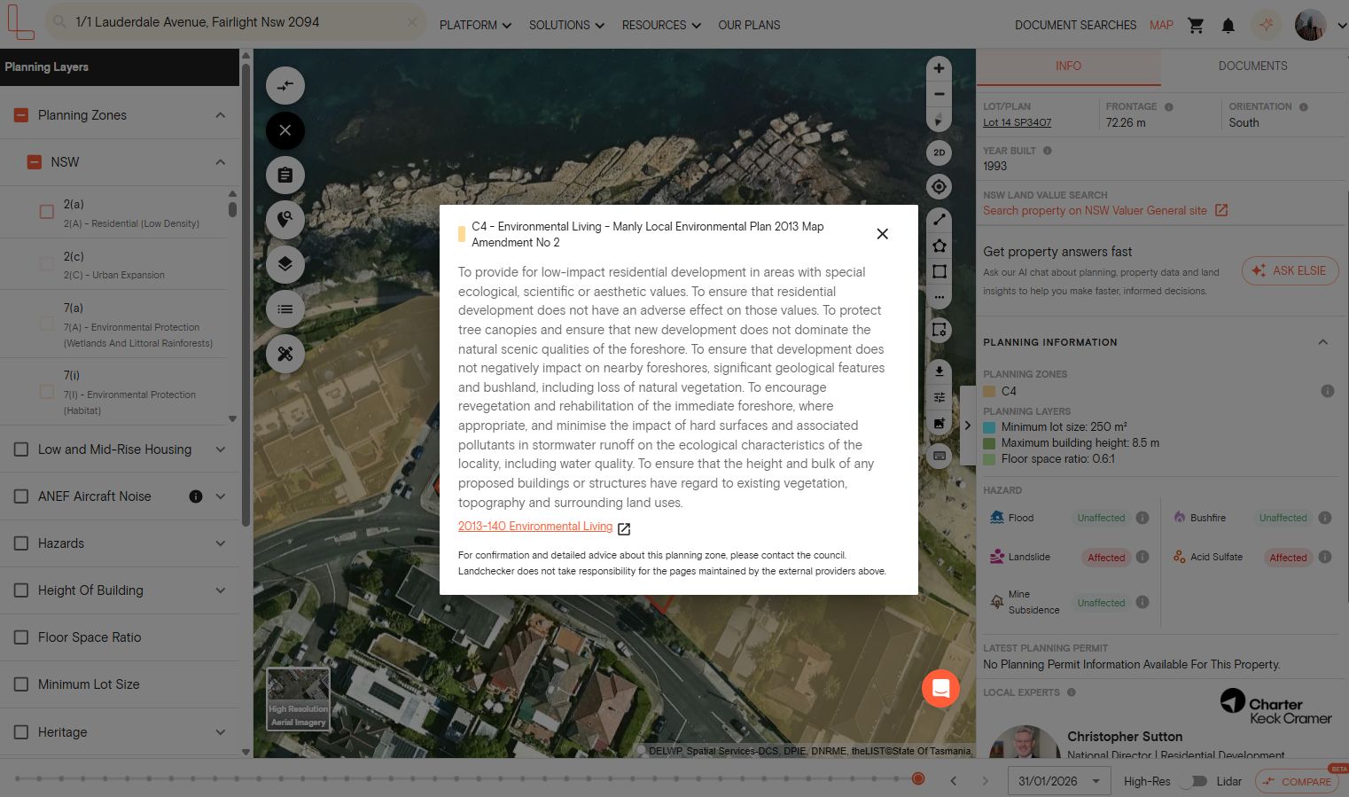Click the ASK ELSIE button
This screenshot has width=1349, height=797.
pos(1290,271)
